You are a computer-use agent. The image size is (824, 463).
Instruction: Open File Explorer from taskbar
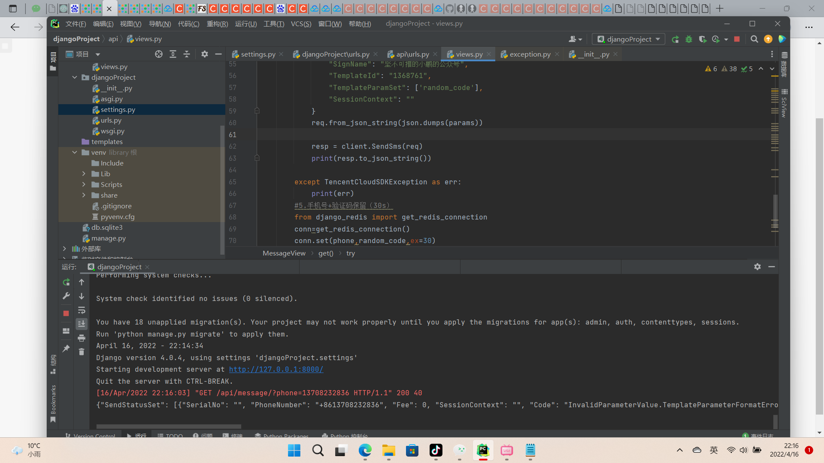pyautogui.click(x=389, y=450)
